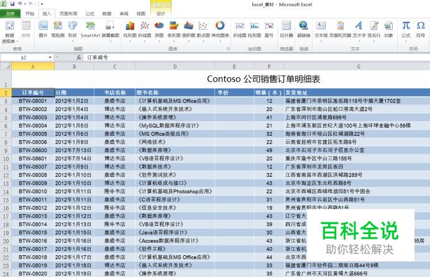The width and height of the screenshot is (430, 277).
Task: Click the 书店名称 header cell
Action: pyautogui.click(x=114, y=93)
